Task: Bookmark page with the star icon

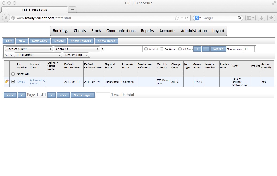Action: (176, 18)
